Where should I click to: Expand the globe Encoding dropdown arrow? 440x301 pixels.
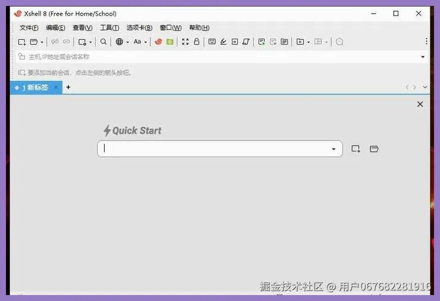tap(128, 42)
